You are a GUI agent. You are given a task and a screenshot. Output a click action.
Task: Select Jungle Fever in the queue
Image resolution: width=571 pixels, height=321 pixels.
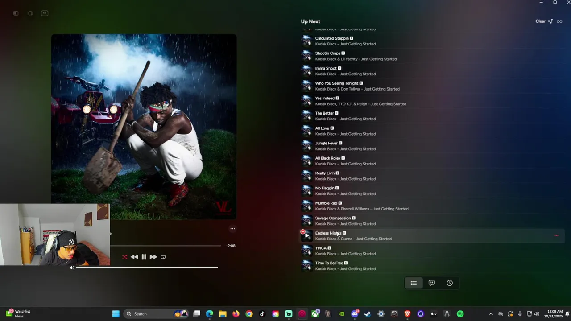coord(433,146)
